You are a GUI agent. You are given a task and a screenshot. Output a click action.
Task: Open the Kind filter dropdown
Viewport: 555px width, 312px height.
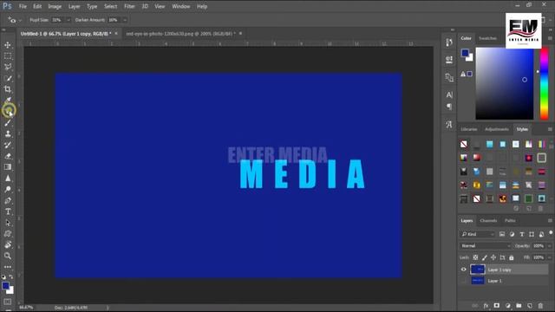pyautogui.click(x=478, y=234)
